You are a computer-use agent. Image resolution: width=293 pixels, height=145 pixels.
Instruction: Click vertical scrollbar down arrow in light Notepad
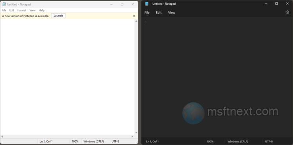click(x=136, y=132)
